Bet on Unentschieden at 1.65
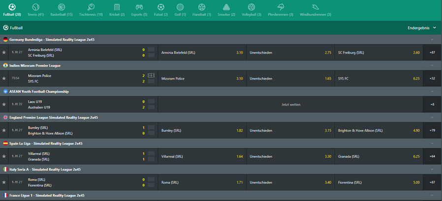Screen dimensions: 442x201 [290, 79]
